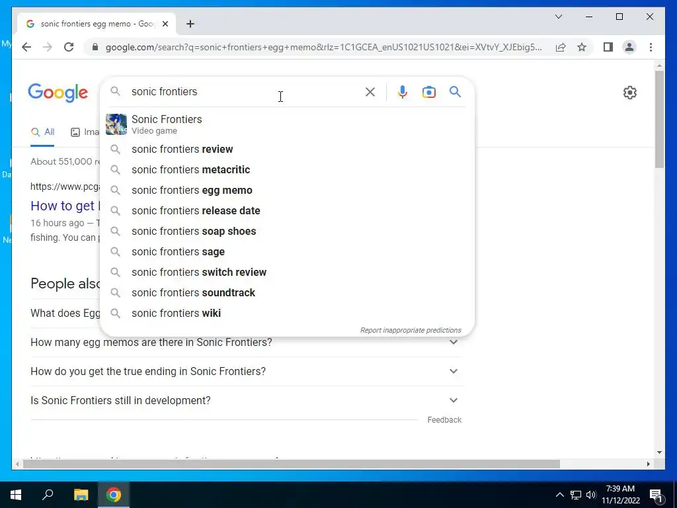Pick sonic frontiers wiki suggestion
Viewport: 677px width, 508px height.
click(287, 313)
